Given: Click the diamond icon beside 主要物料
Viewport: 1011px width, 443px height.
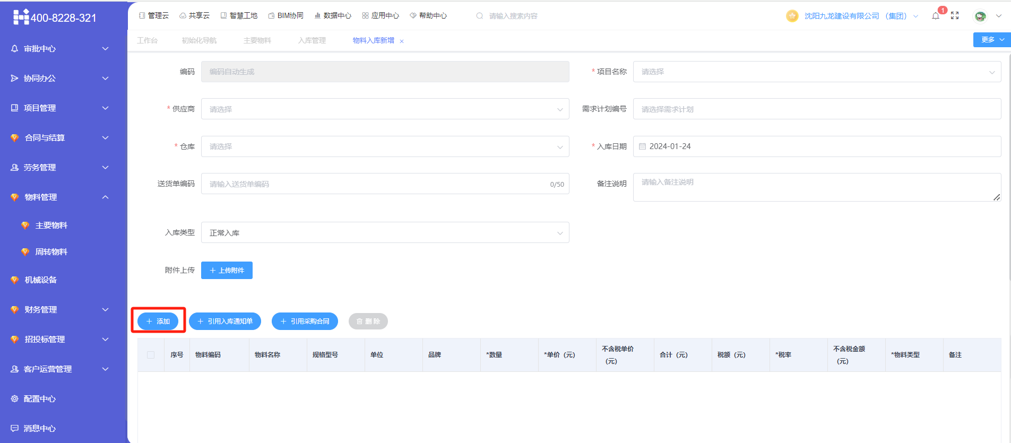Looking at the screenshot, I should click(x=25, y=225).
